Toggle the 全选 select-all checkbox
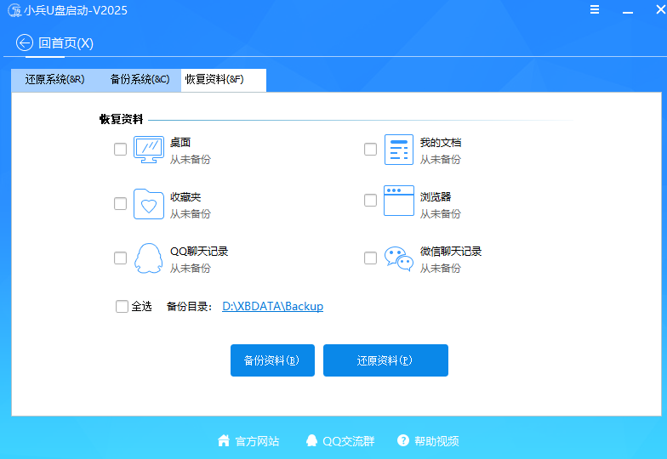667x459 pixels. [123, 306]
